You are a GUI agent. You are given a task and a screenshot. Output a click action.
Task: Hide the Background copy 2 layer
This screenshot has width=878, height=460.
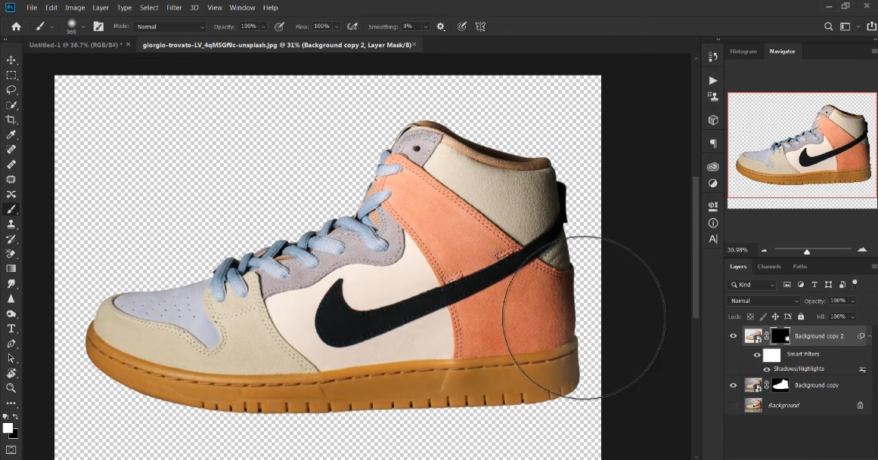coord(733,336)
